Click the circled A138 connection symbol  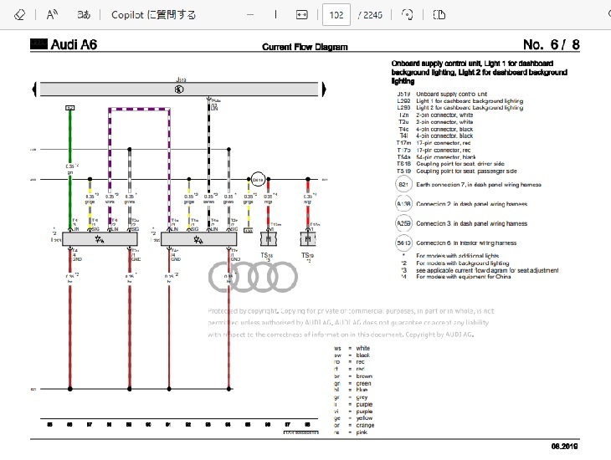pos(403,204)
